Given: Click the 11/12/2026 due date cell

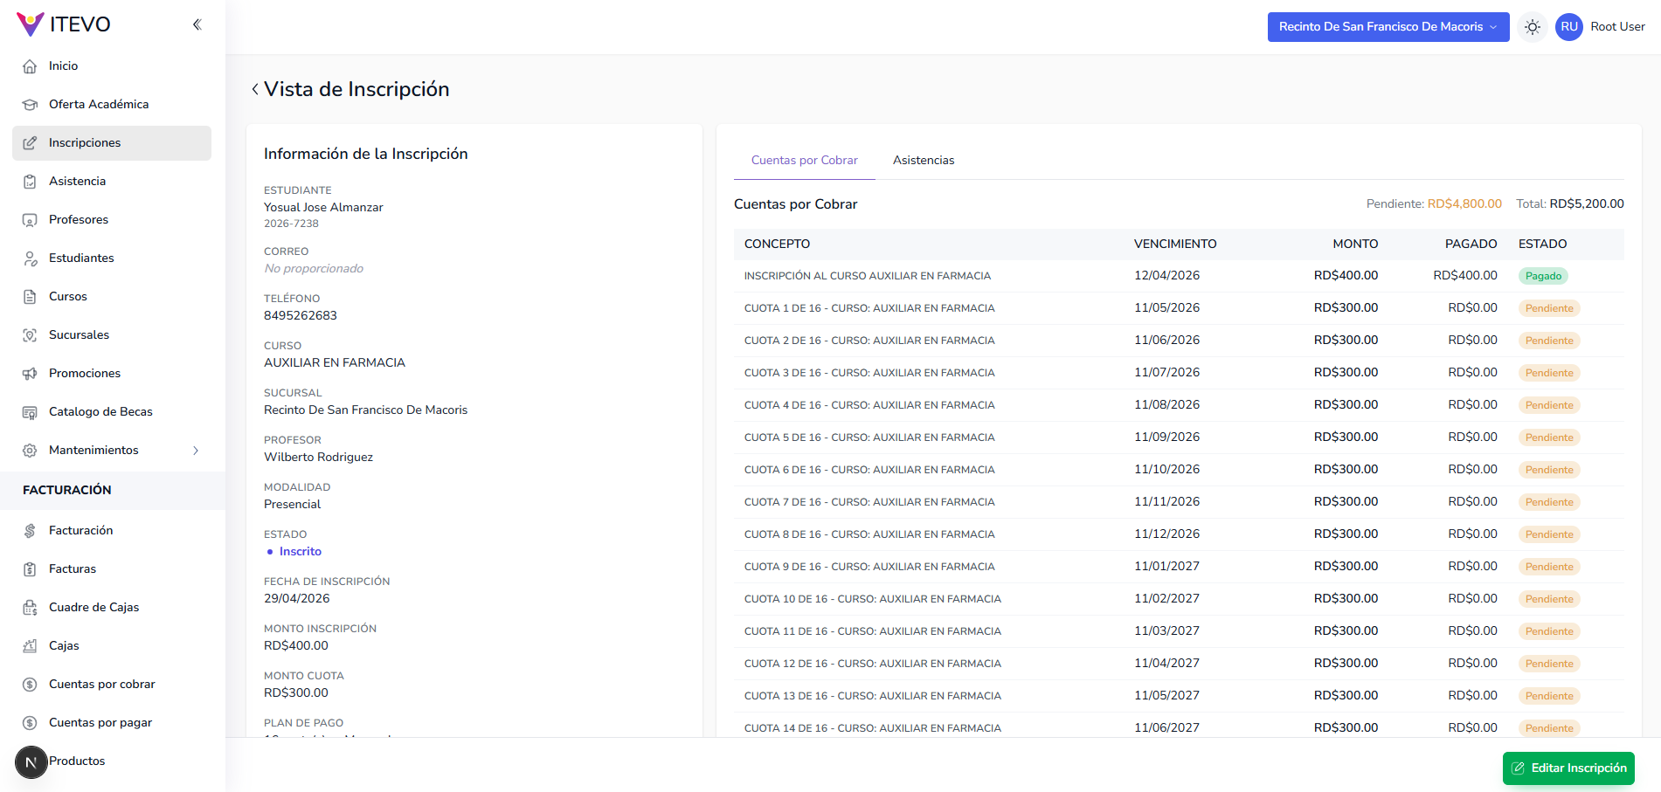Looking at the screenshot, I should pyautogui.click(x=1166, y=534).
